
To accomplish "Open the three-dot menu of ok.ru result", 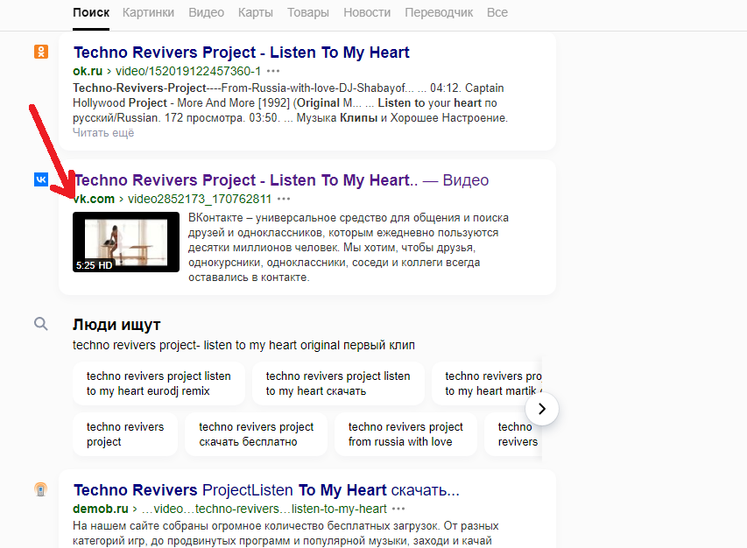I will point(273,71).
